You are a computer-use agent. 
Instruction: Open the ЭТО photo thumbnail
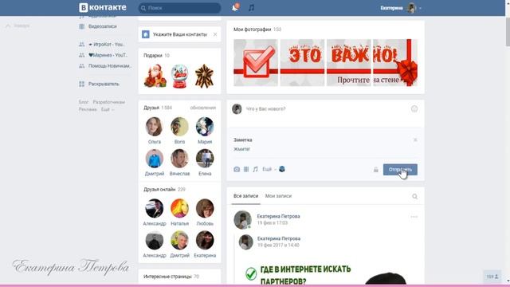pyautogui.click(x=302, y=62)
